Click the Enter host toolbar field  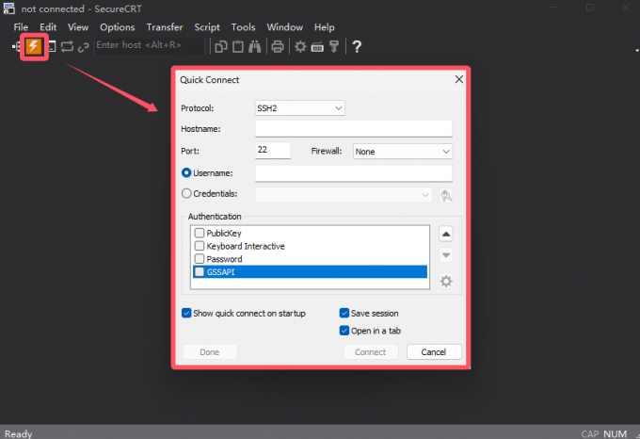tap(149, 46)
